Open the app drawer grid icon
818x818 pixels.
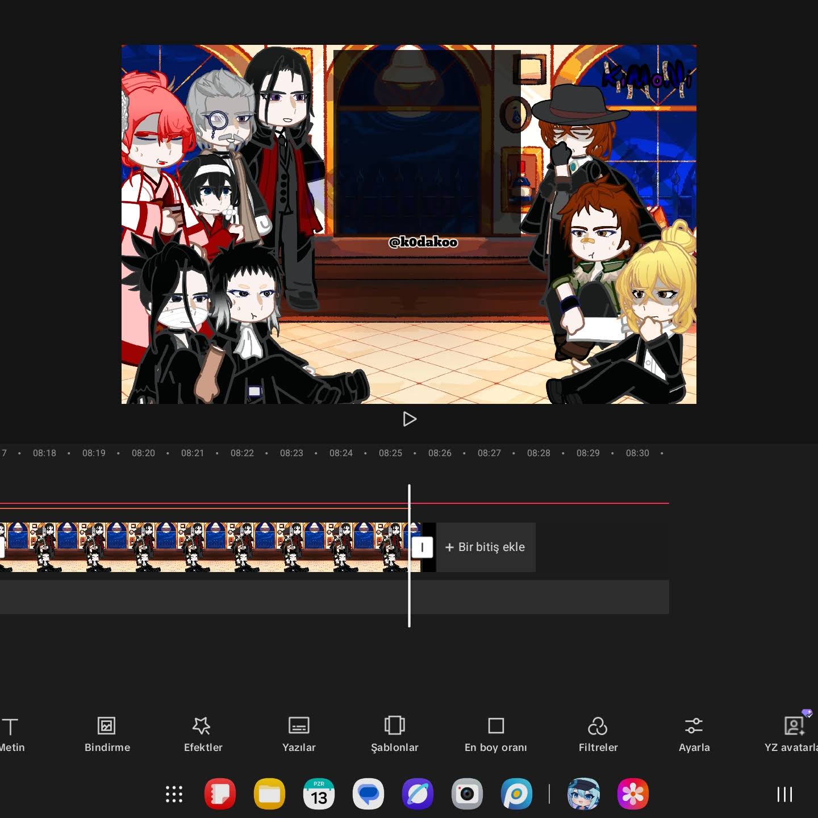tap(174, 794)
